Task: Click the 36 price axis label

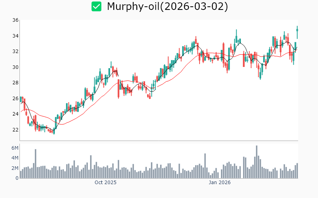Action: 15,20
